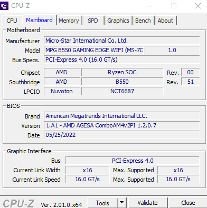Select Bus Specs PCI-Express 4.0 (16.0 GT/s)

[122, 60]
